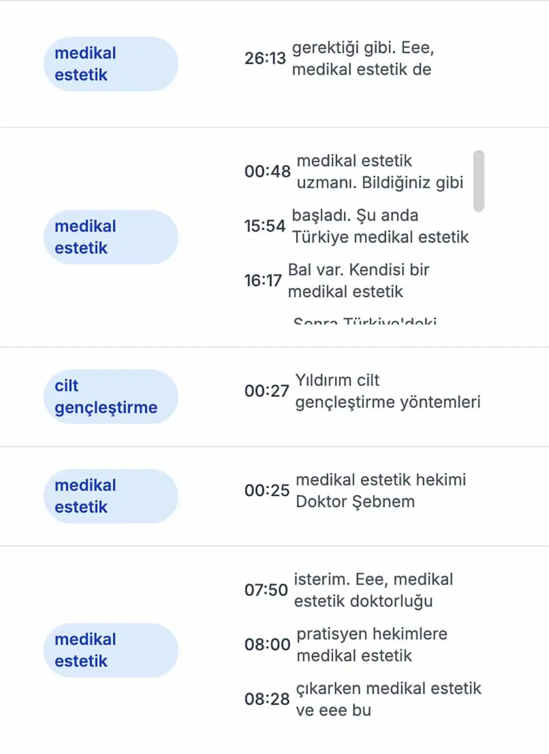
Task: Select the 15:54 timestamp
Action: (265, 226)
